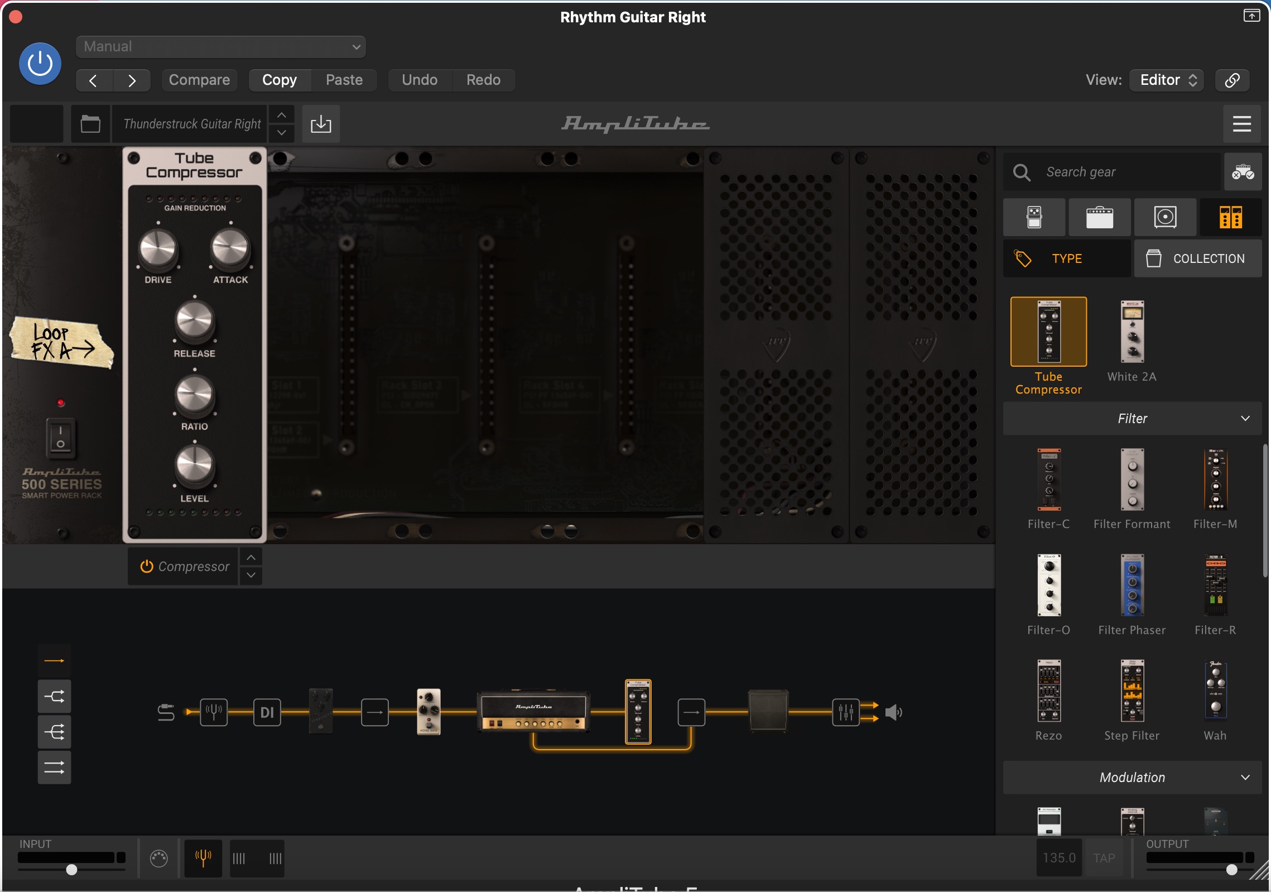Choose the Filter Phaser rack unit
This screenshot has height=892, width=1271.
1132,585
